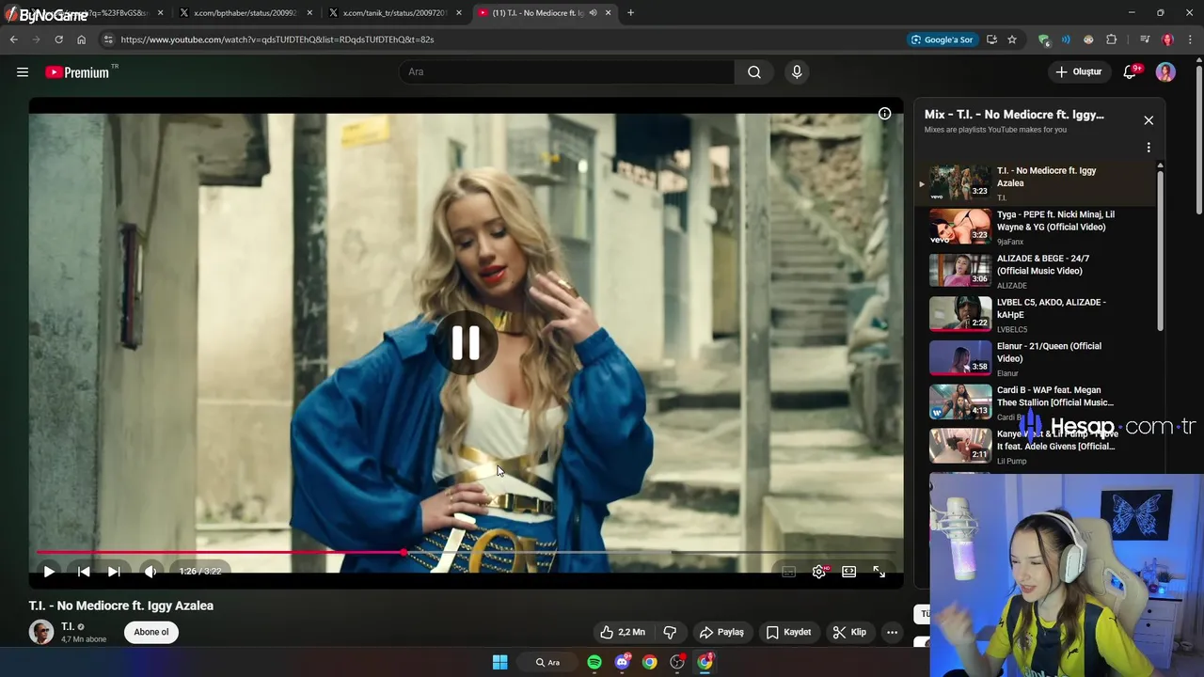
Task: Open player settings gear
Action: click(x=819, y=571)
